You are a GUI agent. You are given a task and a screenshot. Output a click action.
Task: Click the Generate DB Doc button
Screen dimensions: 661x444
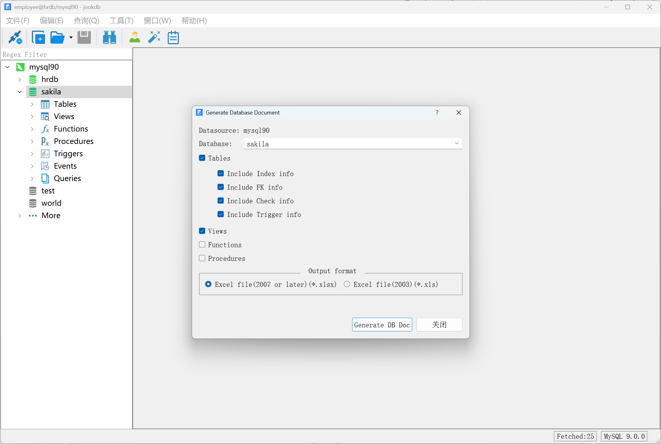click(382, 325)
